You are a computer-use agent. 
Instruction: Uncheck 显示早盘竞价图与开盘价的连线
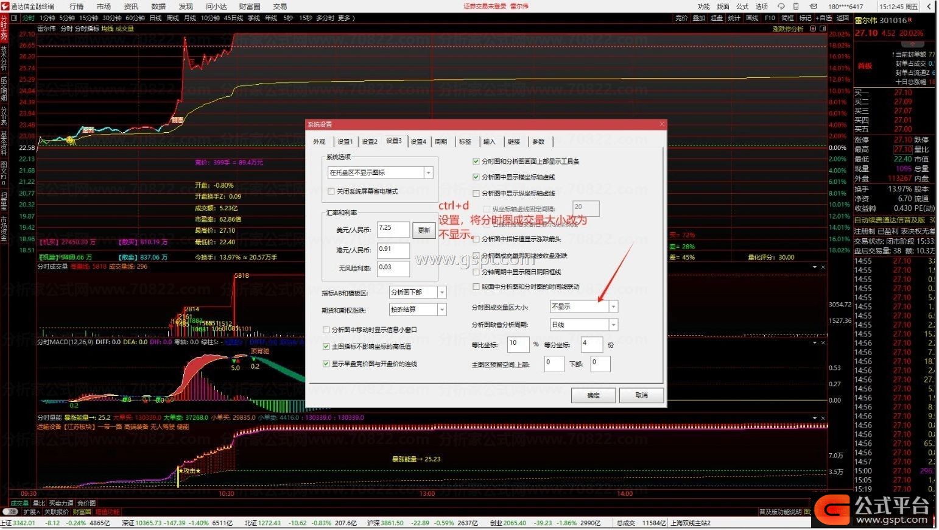coord(326,364)
